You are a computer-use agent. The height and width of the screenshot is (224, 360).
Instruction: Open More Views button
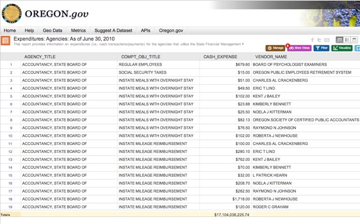coord(299,48)
